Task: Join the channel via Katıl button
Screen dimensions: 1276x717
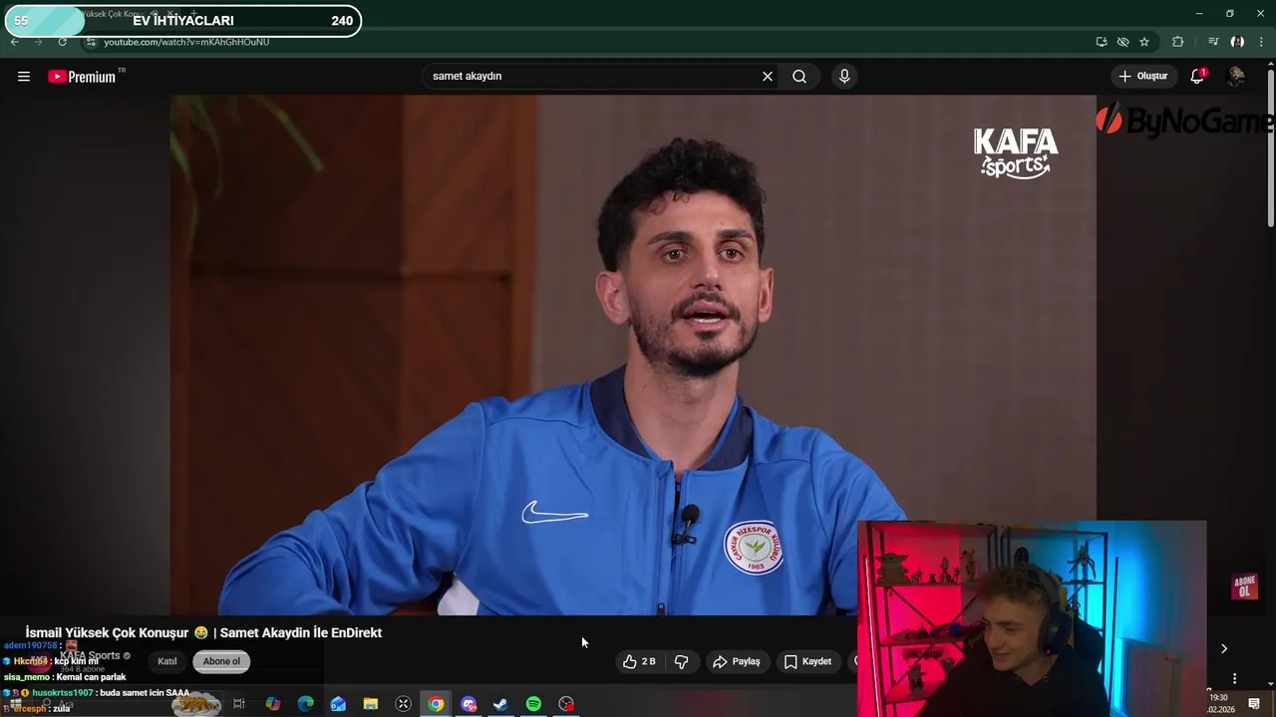Action: click(167, 661)
